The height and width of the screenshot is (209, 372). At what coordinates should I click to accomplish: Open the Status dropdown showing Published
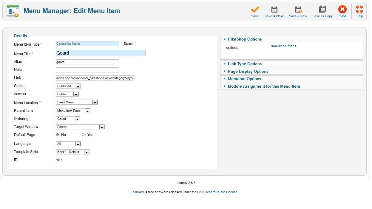tap(69, 86)
